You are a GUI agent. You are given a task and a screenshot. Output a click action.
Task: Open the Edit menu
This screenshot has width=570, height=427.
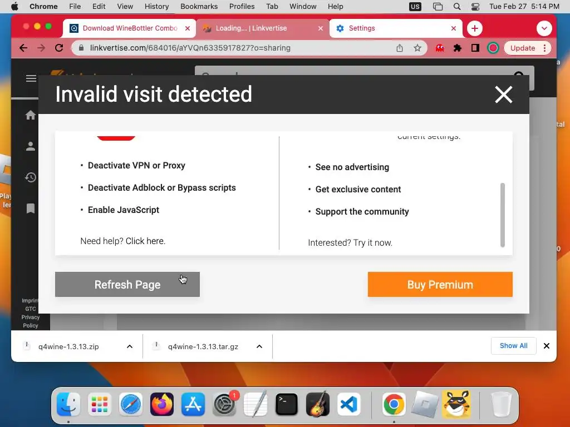pos(99,7)
